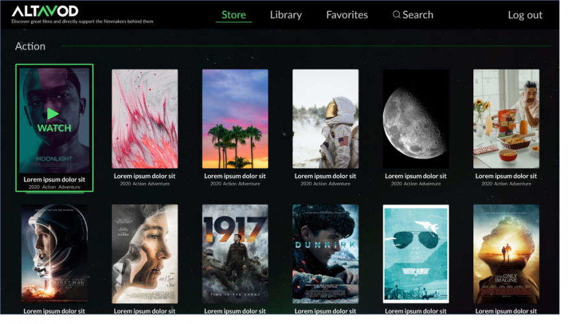The height and width of the screenshot is (324, 568).
Task: Open the man at breakfast table poster
Action: point(506,119)
